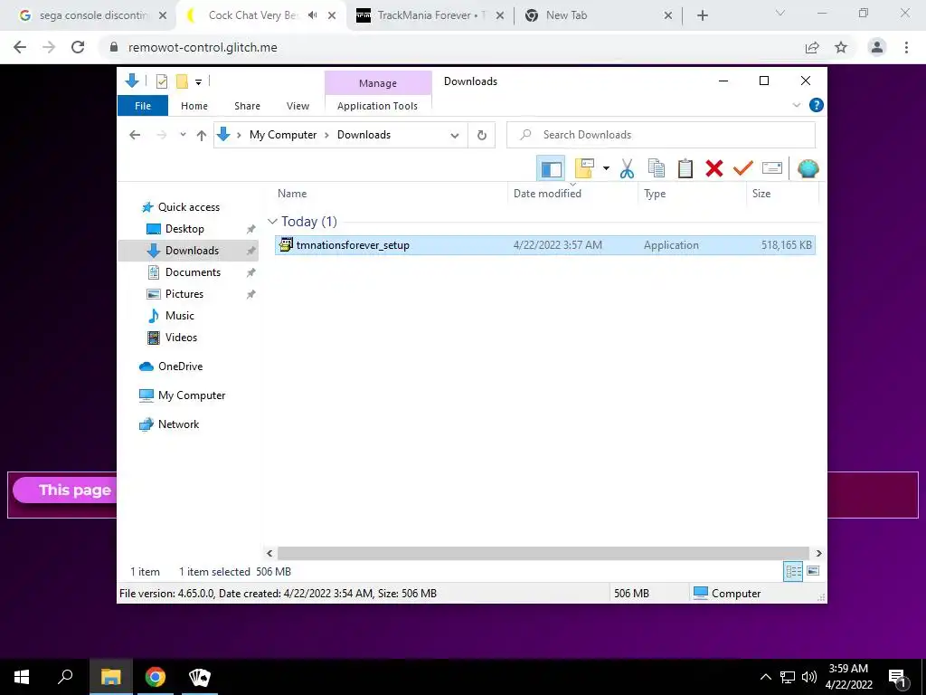
Task: Sort by the Name column header
Action: click(x=390, y=194)
